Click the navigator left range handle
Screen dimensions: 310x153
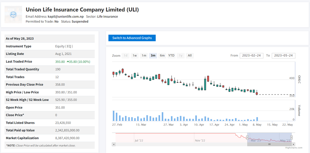point(247,138)
